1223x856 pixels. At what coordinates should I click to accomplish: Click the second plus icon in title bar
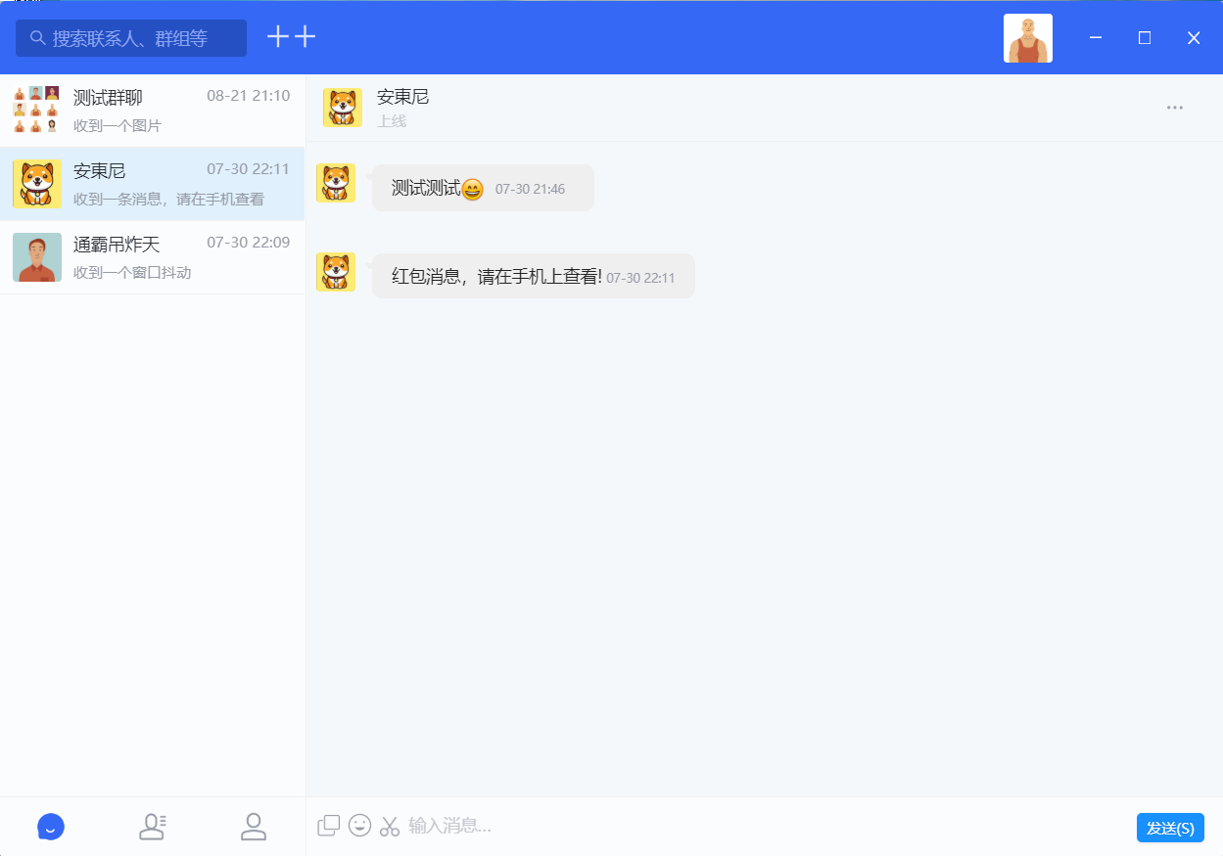(305, 36)
